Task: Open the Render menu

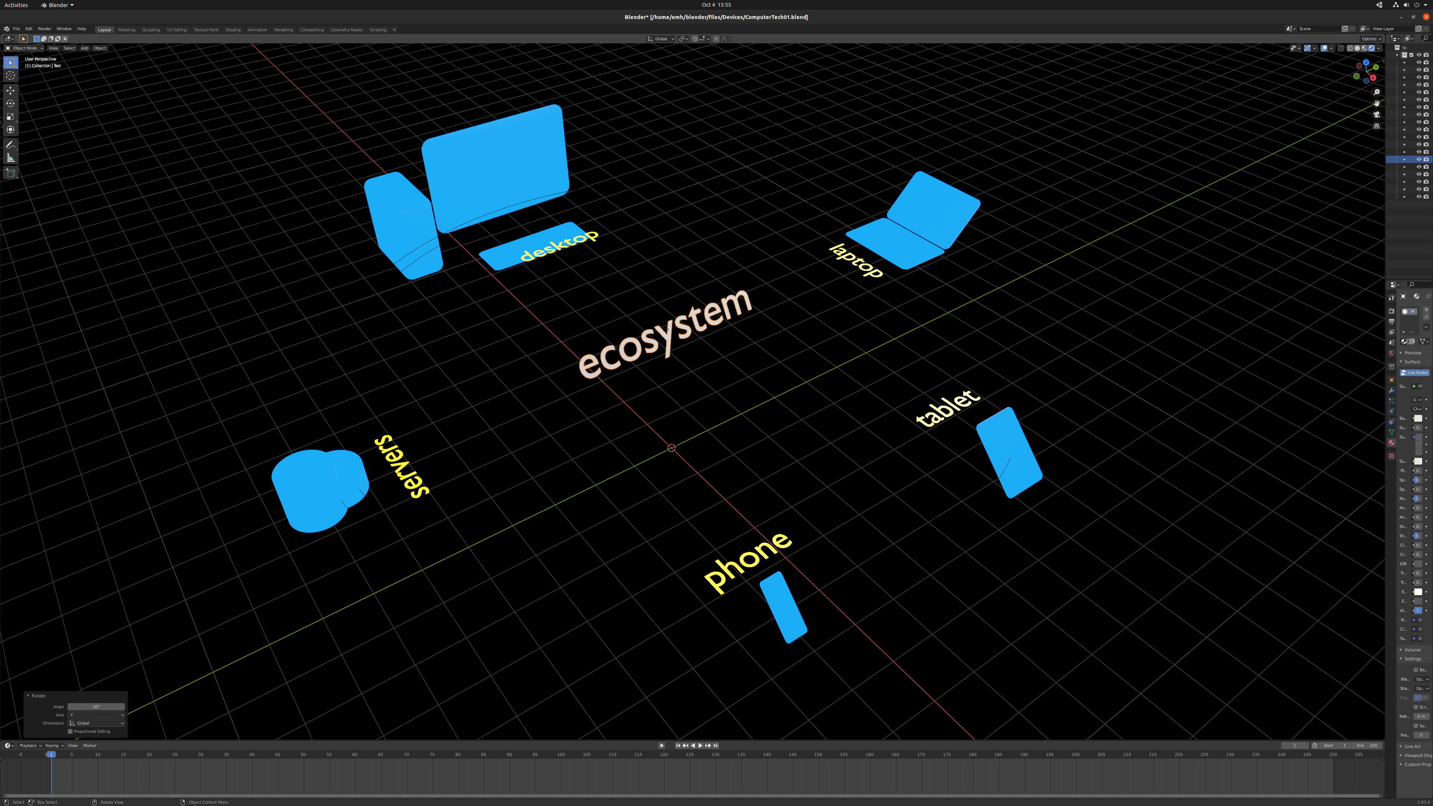Action: pyautogui.click(x=44, y=29)
